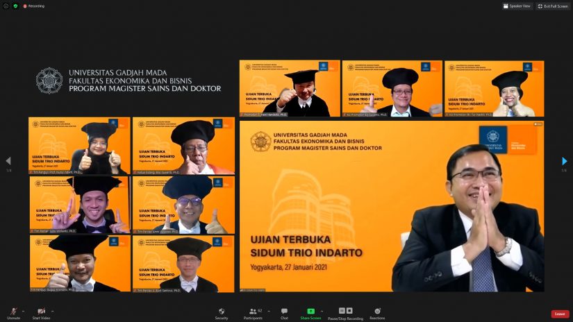Screen dimensions: 573x322
Task: Open the Chat panel
Action: tap(284, 312)
